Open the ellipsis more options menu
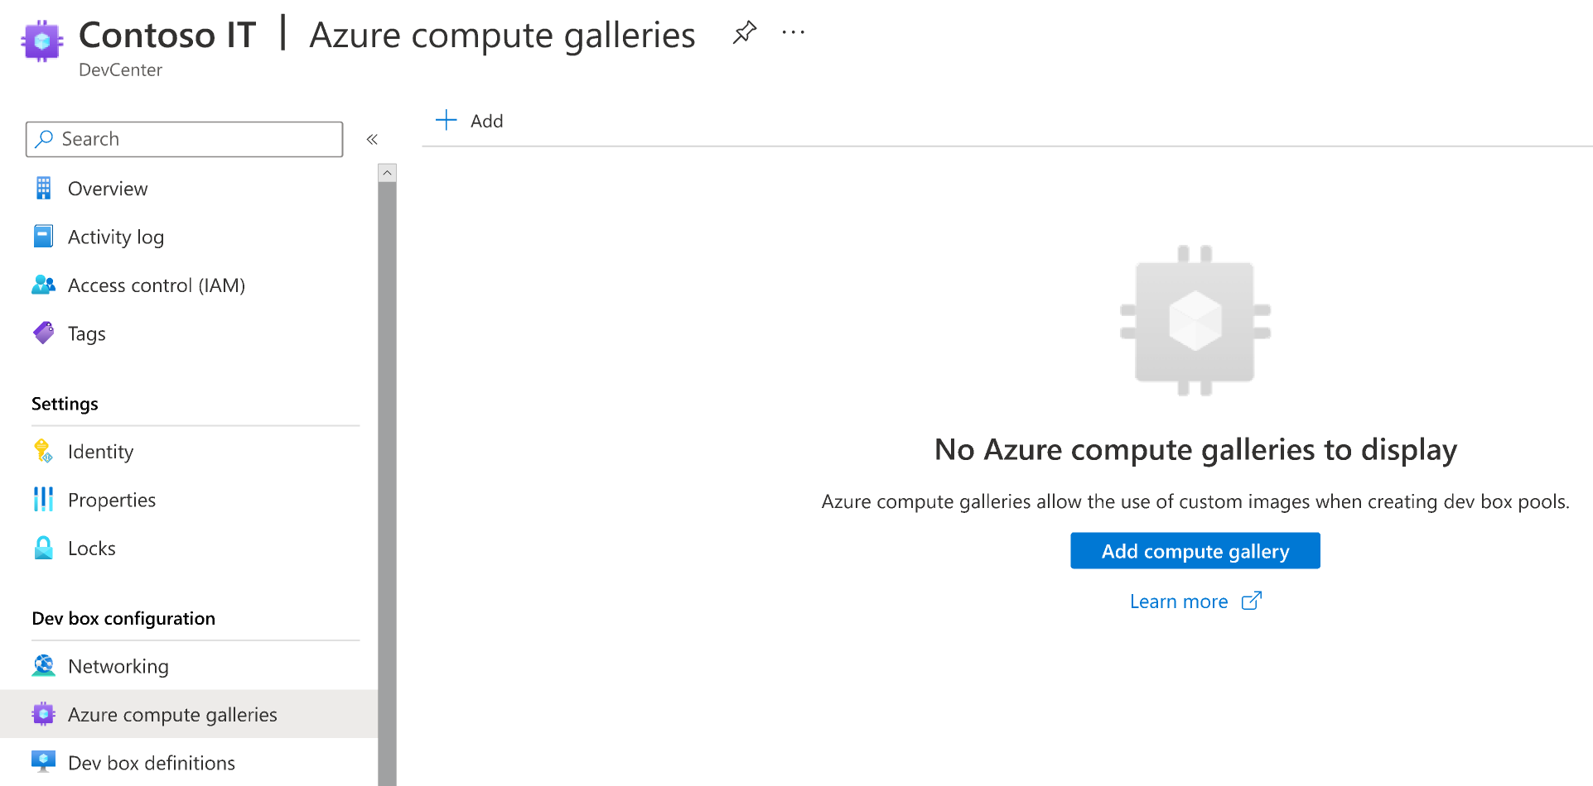 tap(793, 32)
